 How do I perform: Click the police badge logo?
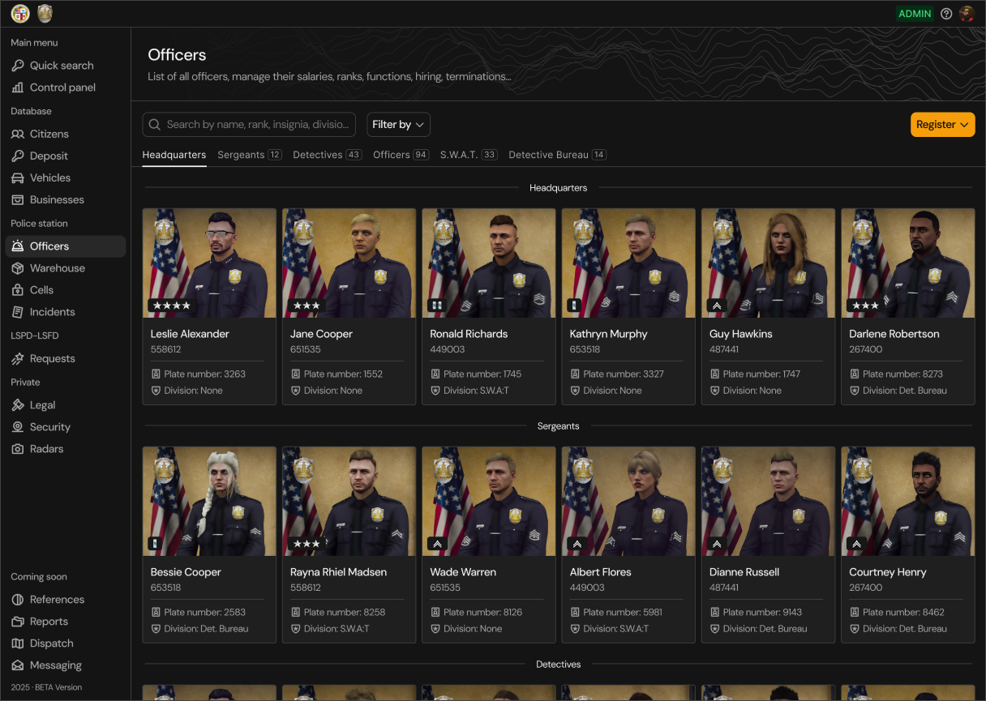point(45,14)
